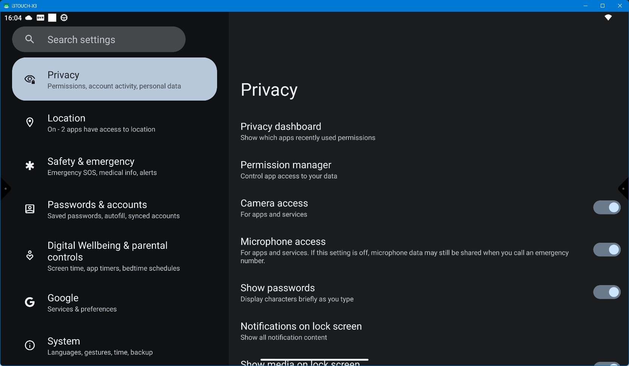Viewport: 629px width, 366px height.
Task: Click the System info icon
Action: pyautogui.click(x=30, y=345)
